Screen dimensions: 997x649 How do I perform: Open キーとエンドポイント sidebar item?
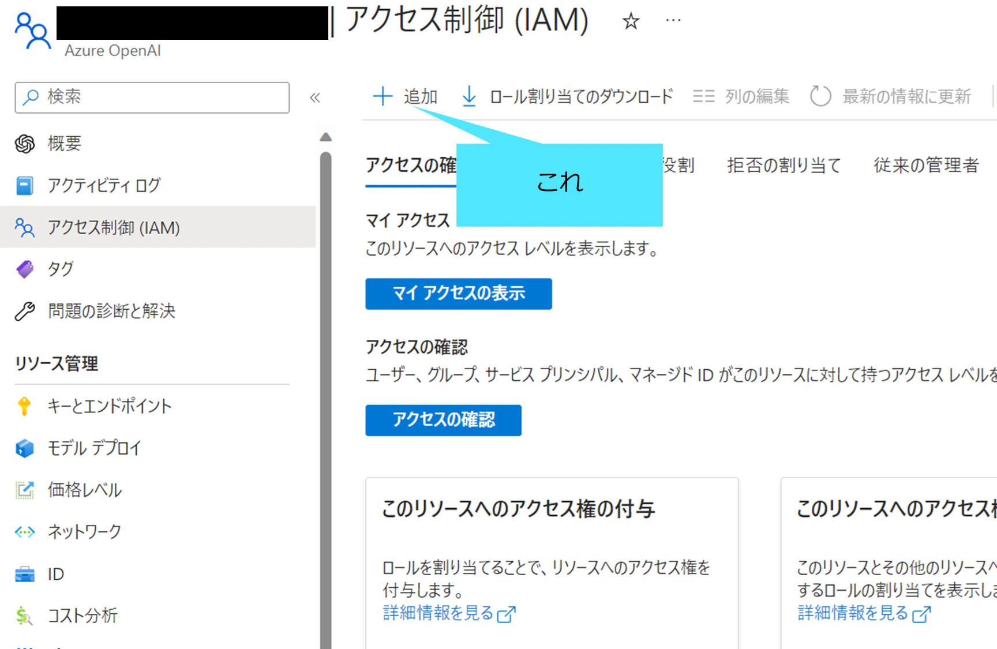158,406
